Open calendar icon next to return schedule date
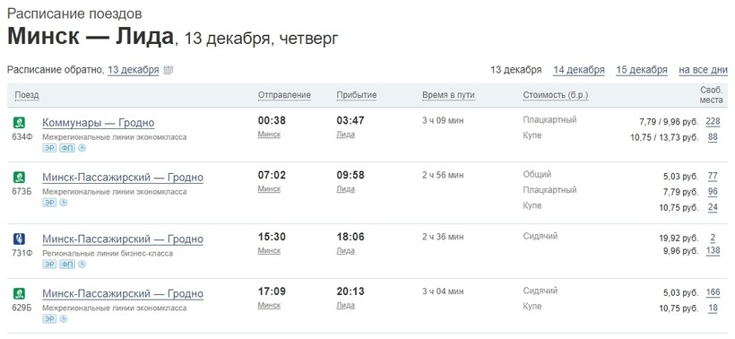The width and height of the screenshot is (735, 339). click(169, 70)
